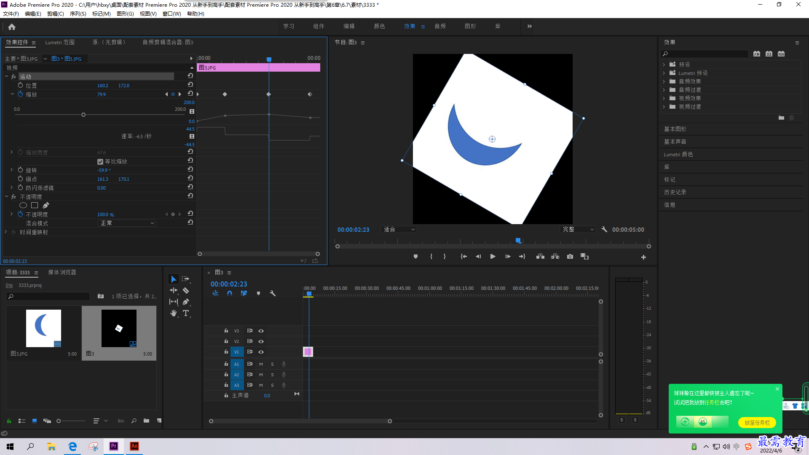Select the Ripple Edit tool
The height and width of the screenshot is (455, 809).
pos(173,291)
